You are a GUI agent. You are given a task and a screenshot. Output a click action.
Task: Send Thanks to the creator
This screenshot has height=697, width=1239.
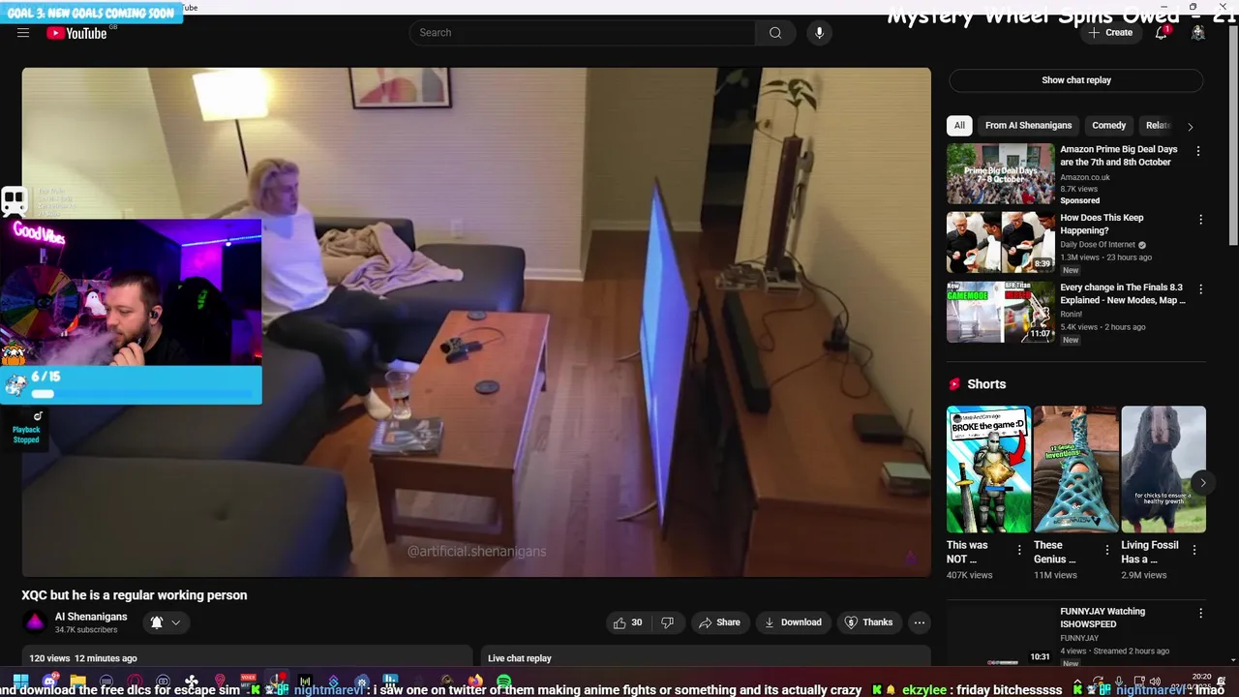tap(868, 622)
